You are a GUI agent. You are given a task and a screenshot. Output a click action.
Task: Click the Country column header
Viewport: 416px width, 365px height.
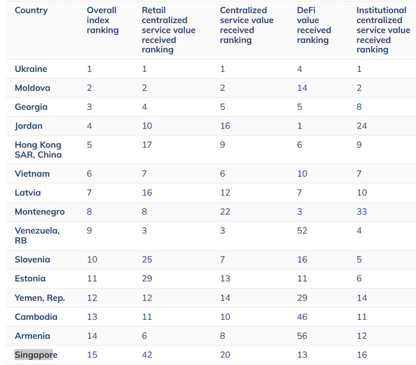[31, 10]
